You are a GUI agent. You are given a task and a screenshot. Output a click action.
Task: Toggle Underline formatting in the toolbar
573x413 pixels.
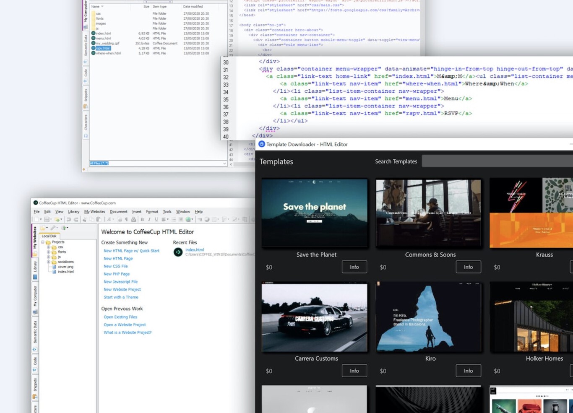[156, 220]
